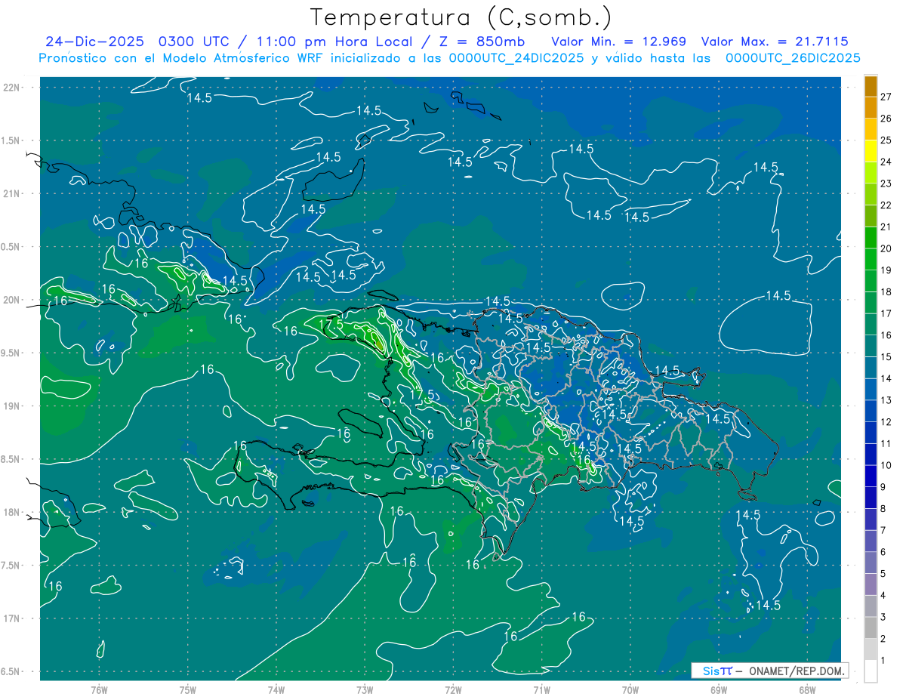Click the white swatch below 1 on color scale

(871, 671)
